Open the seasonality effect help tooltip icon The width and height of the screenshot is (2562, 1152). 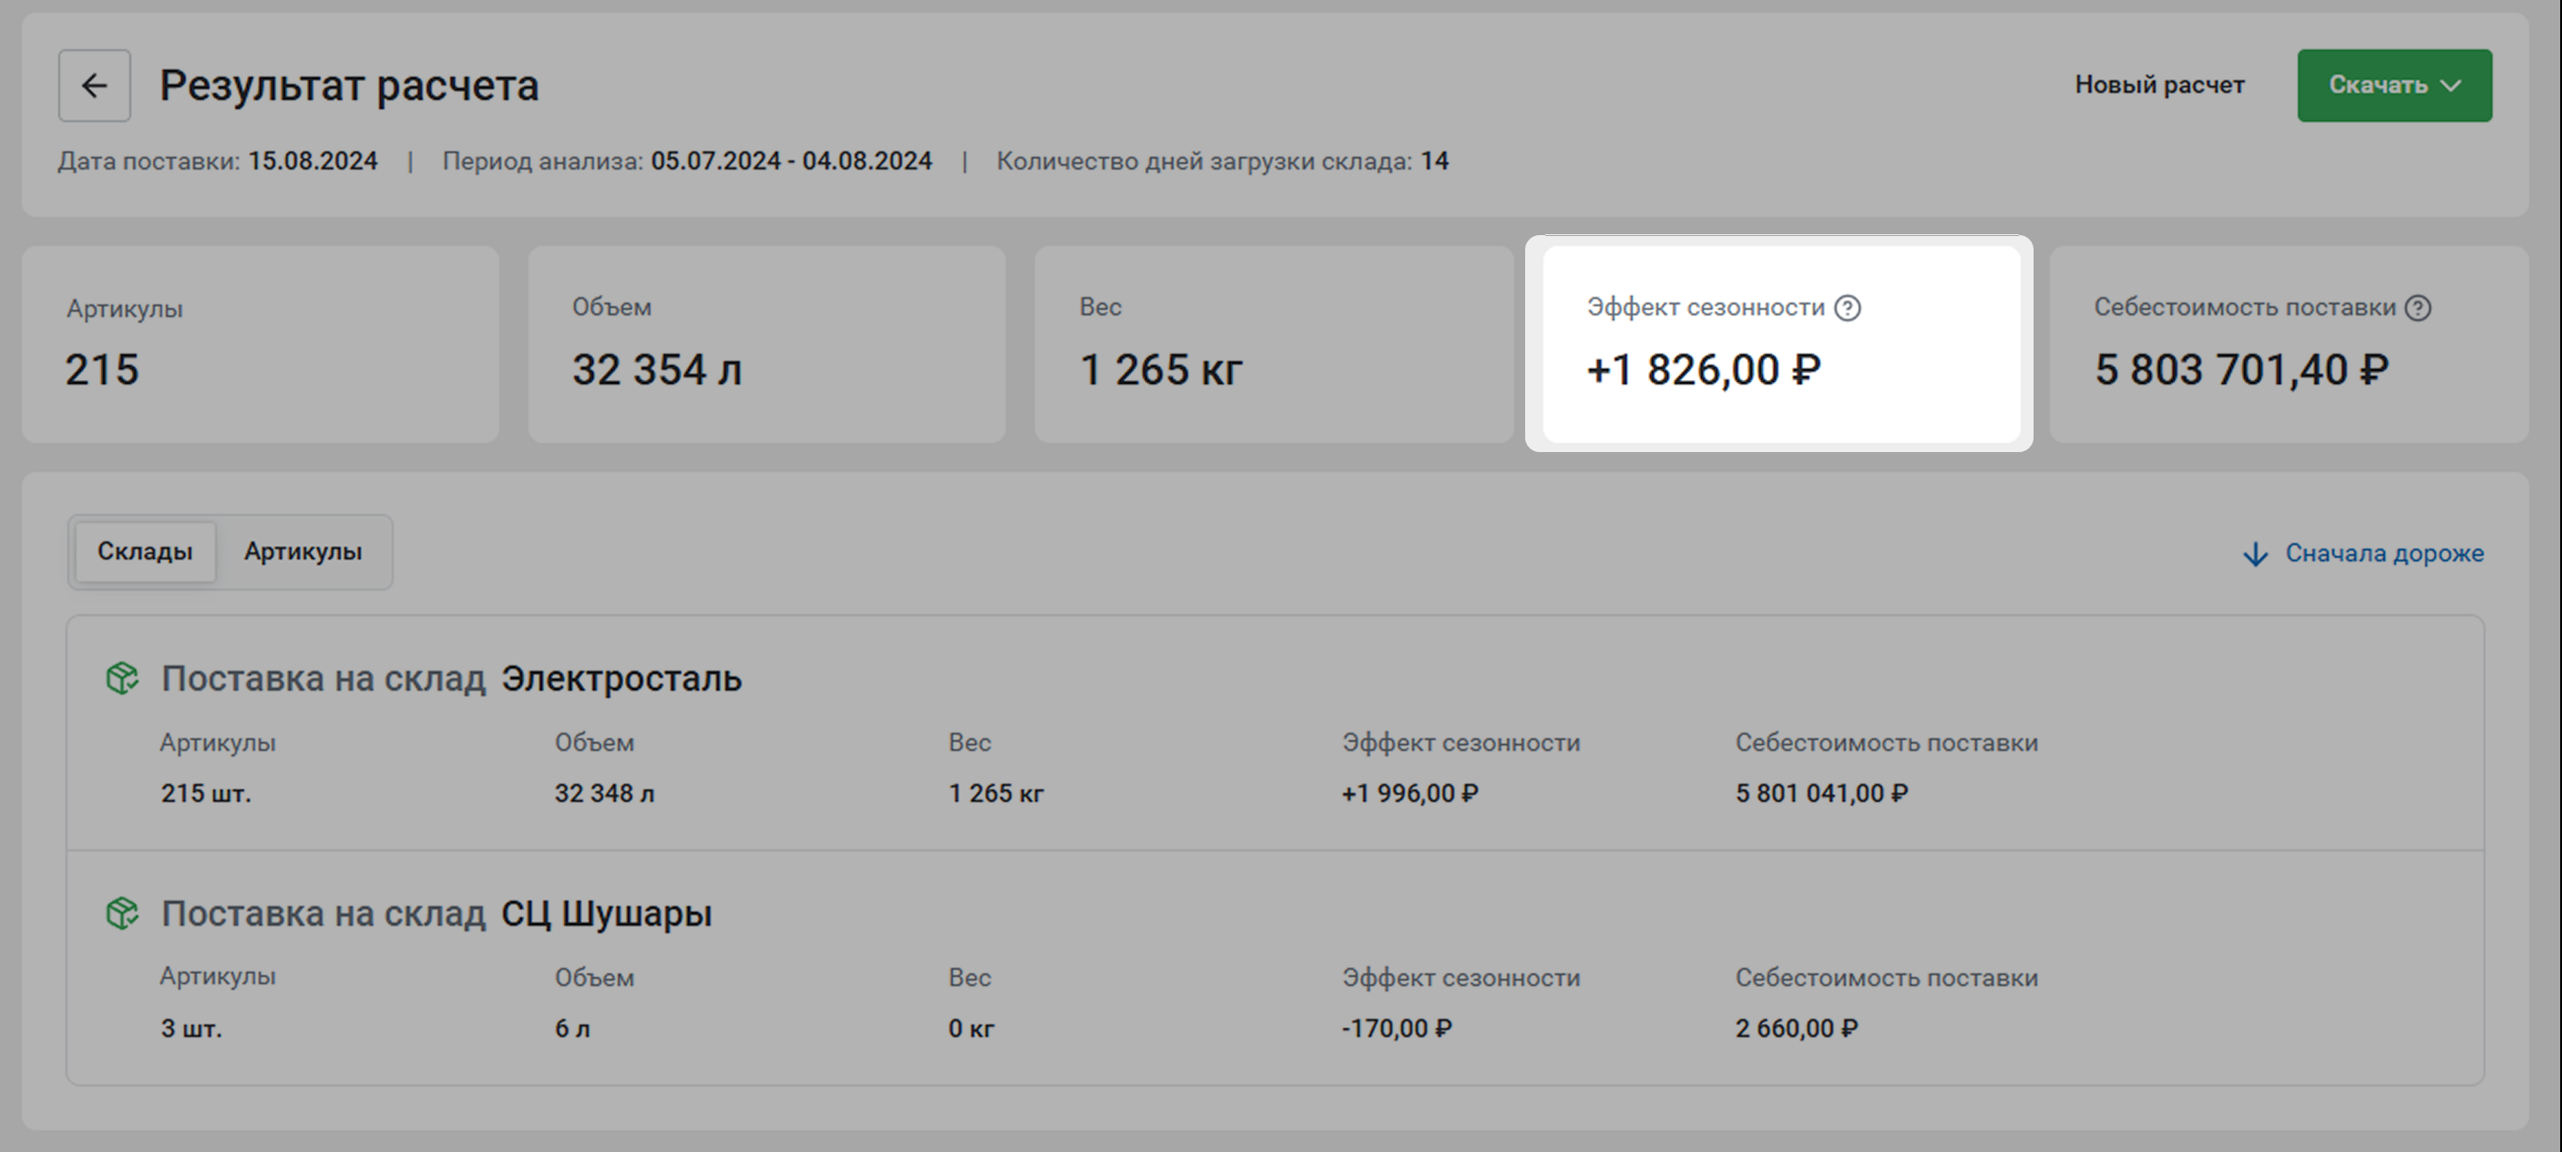pyautogui.click(x=1847, y=308)
